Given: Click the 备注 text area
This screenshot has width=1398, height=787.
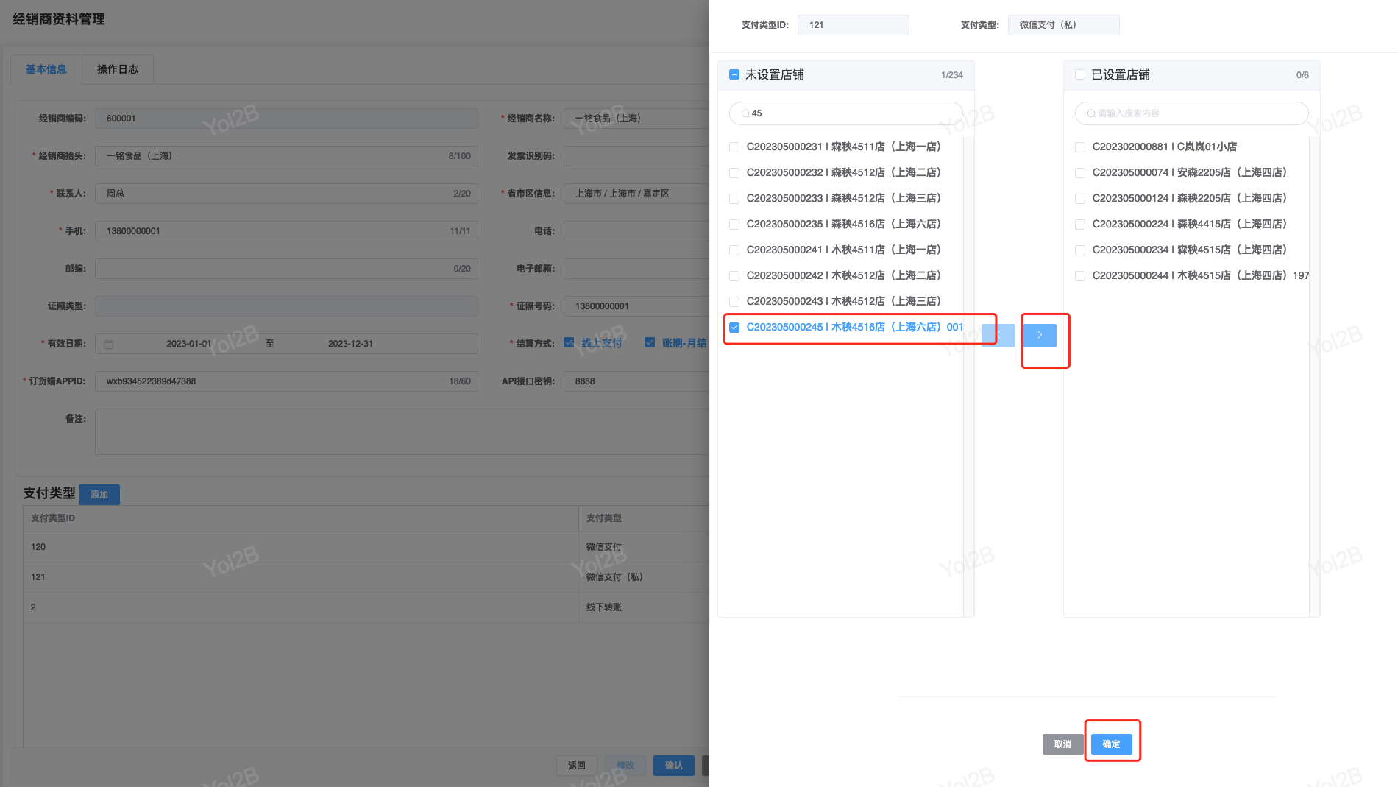Looking at the screenshot, I should coord(402,432).
